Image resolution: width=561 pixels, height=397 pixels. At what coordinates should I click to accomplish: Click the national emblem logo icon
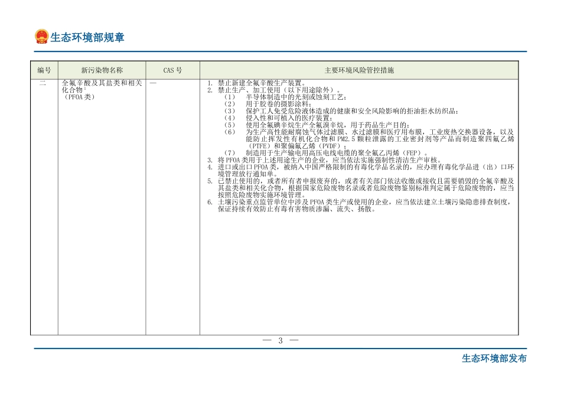click(x=41, y=37)
